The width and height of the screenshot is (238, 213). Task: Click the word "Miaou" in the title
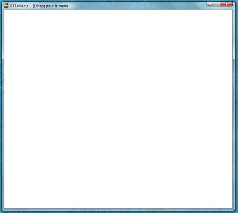click(x=23, y=6)
